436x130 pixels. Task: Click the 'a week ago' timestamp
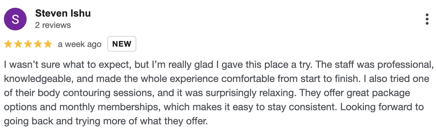(80, 45)
